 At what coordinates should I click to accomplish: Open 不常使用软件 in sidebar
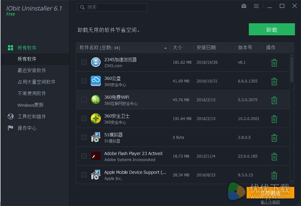pos(32,93)
